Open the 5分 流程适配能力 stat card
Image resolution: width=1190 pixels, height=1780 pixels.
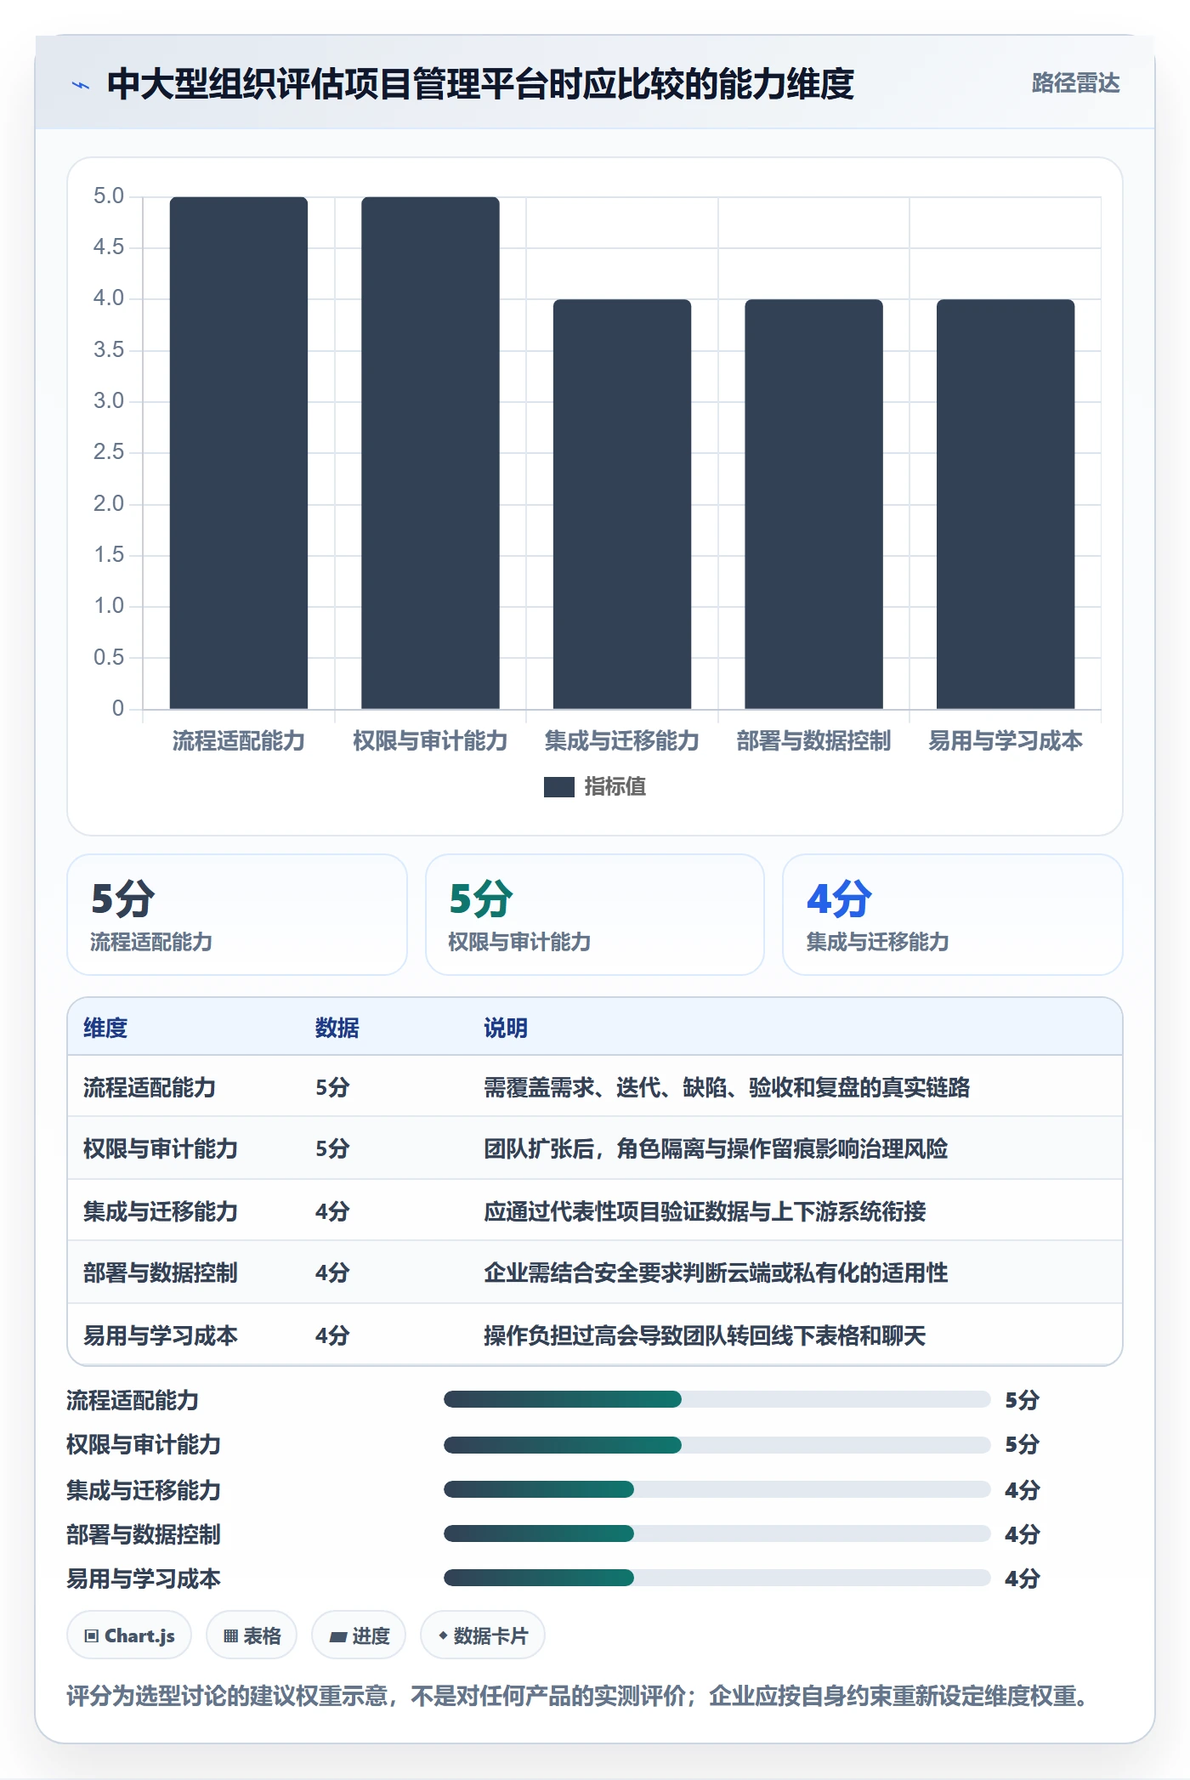237,915
